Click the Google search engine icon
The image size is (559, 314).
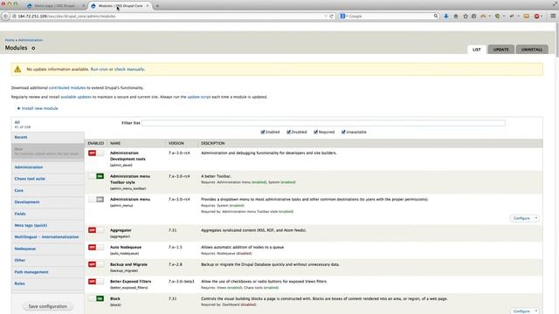point(342,16)
